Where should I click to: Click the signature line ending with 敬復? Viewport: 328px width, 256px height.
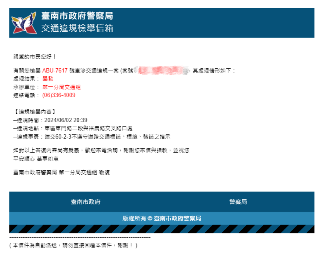[x=61, y=173]
